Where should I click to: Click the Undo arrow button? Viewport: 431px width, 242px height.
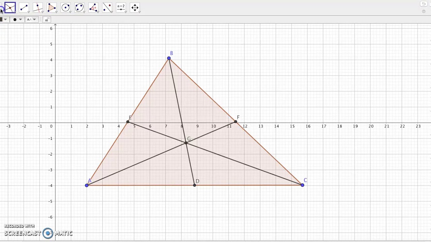pos(424,4)
